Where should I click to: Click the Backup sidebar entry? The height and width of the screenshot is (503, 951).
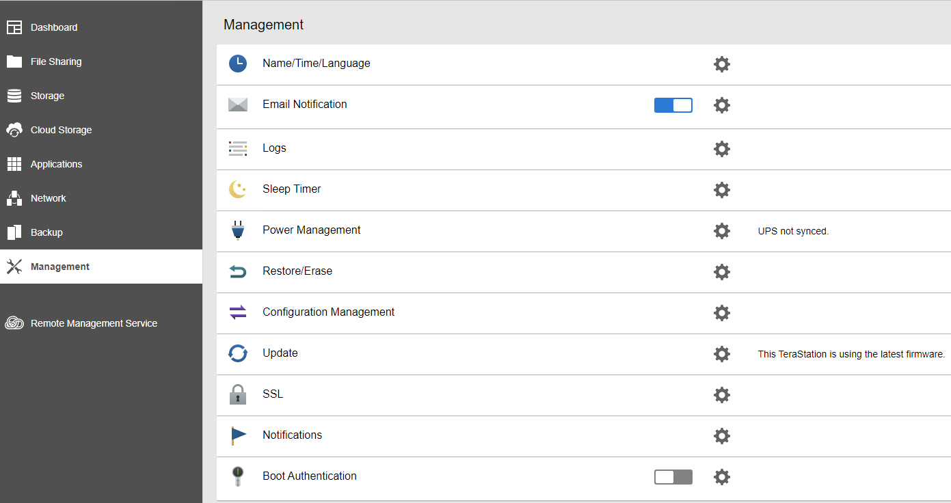pos(46,232)
